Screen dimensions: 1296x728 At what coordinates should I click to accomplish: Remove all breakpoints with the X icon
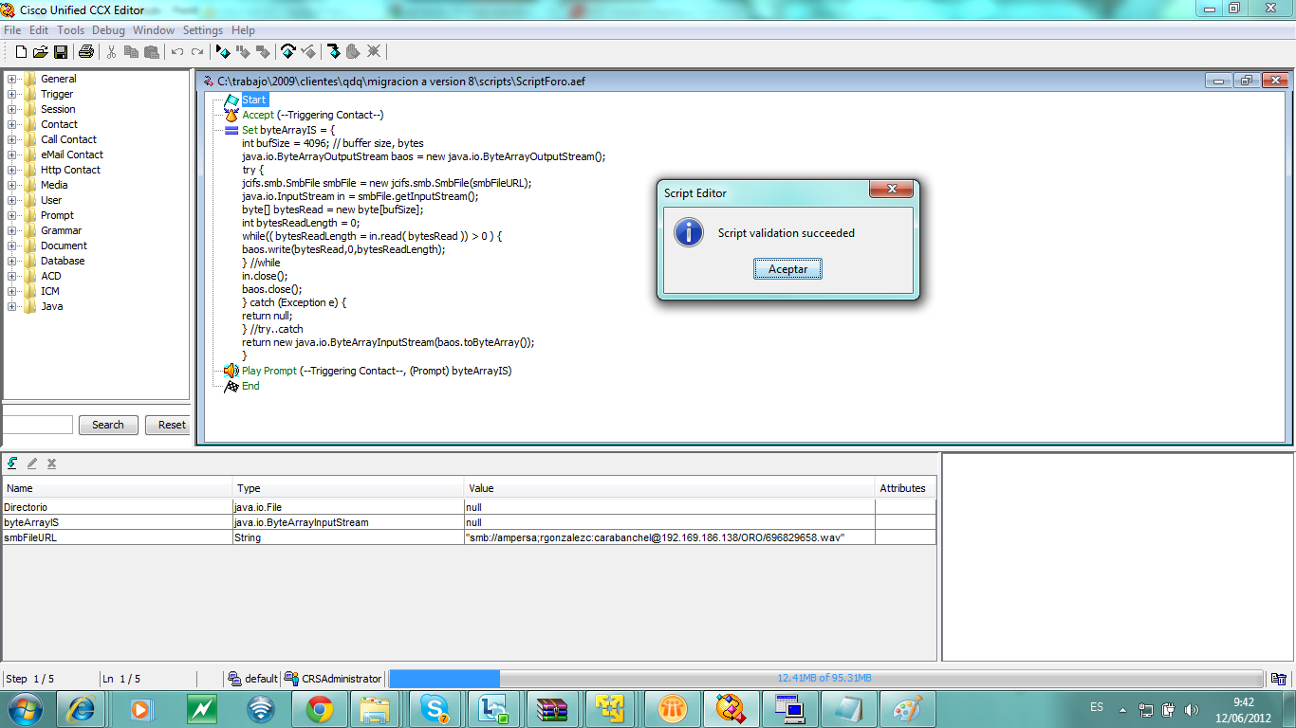pyautogui.click(x=374, y=51)
